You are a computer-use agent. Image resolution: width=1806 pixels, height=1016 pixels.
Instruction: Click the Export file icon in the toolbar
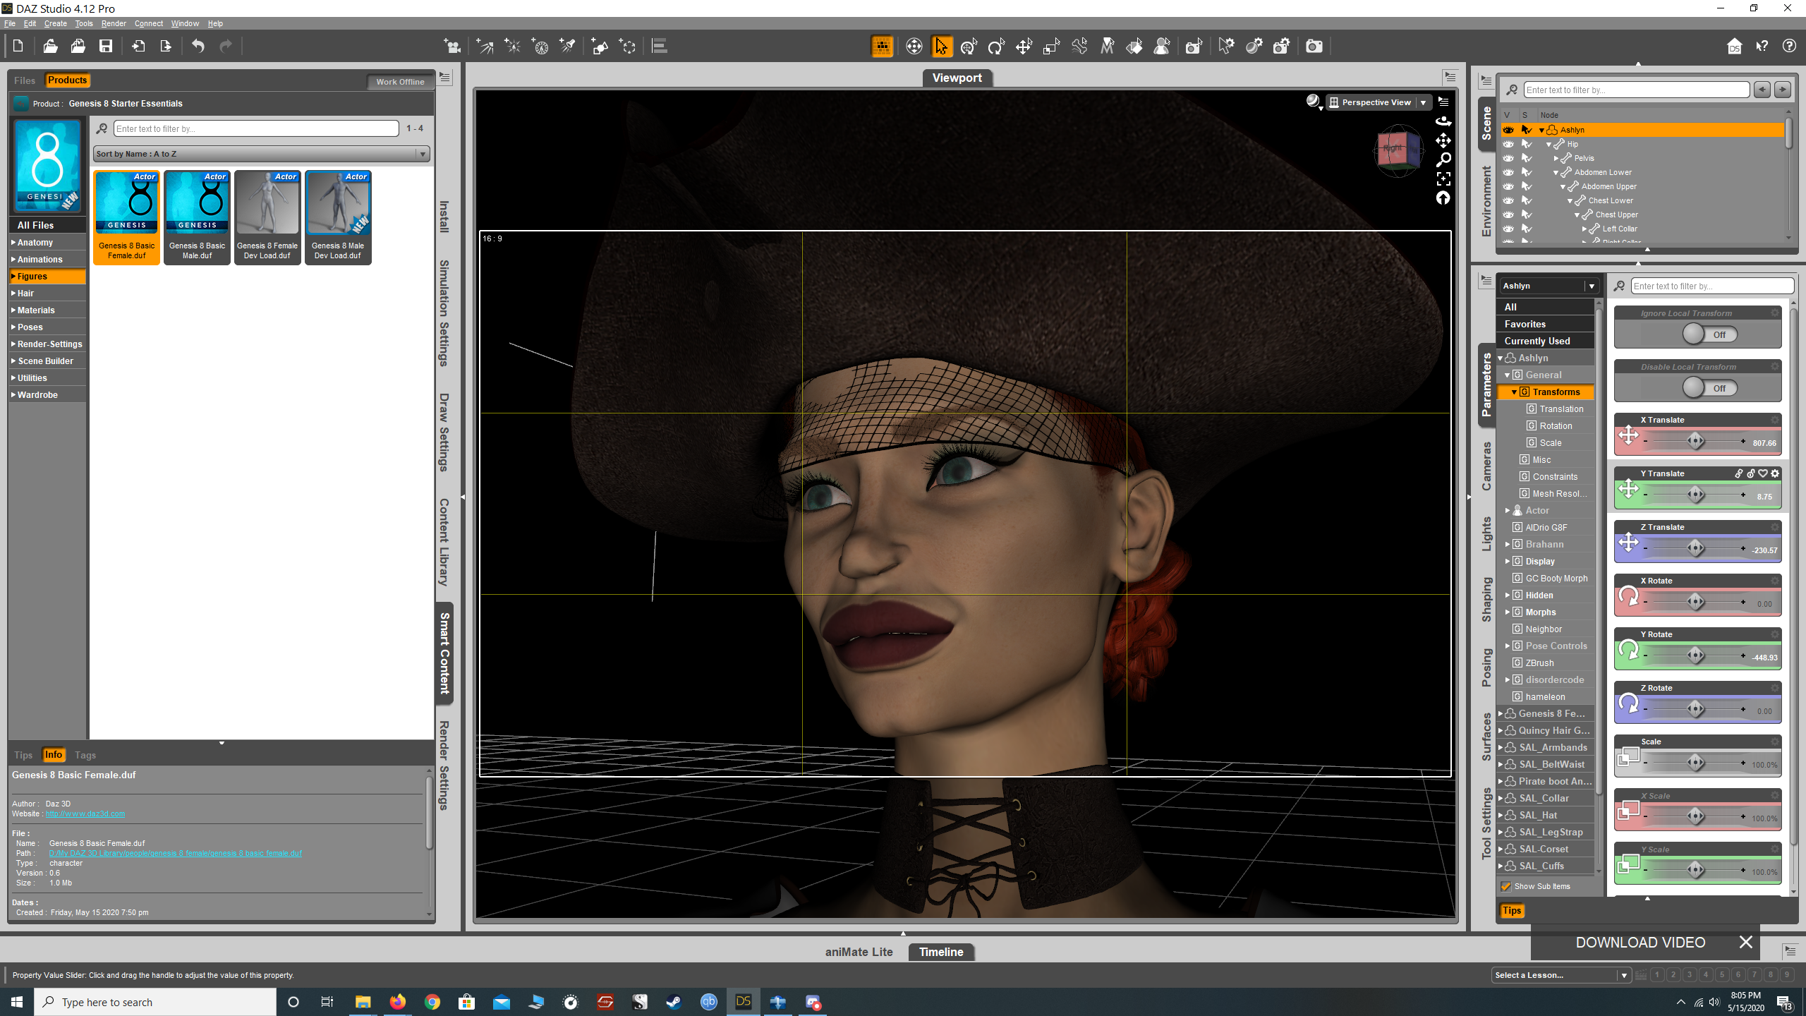tap(166, 47)
